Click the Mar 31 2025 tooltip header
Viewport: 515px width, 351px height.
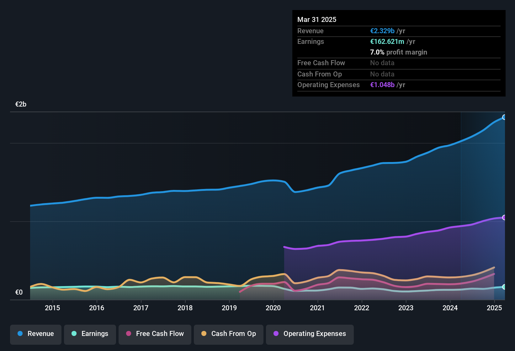point(317,19)
